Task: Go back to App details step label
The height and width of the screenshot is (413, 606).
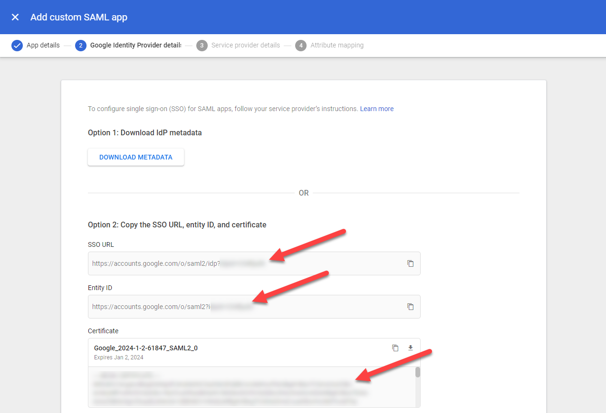Action: pyautogui.click(x=43, y=46)
